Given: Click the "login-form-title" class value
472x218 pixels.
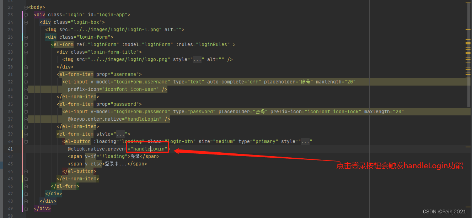Looking at the screenshot, I should coord(113,52).
